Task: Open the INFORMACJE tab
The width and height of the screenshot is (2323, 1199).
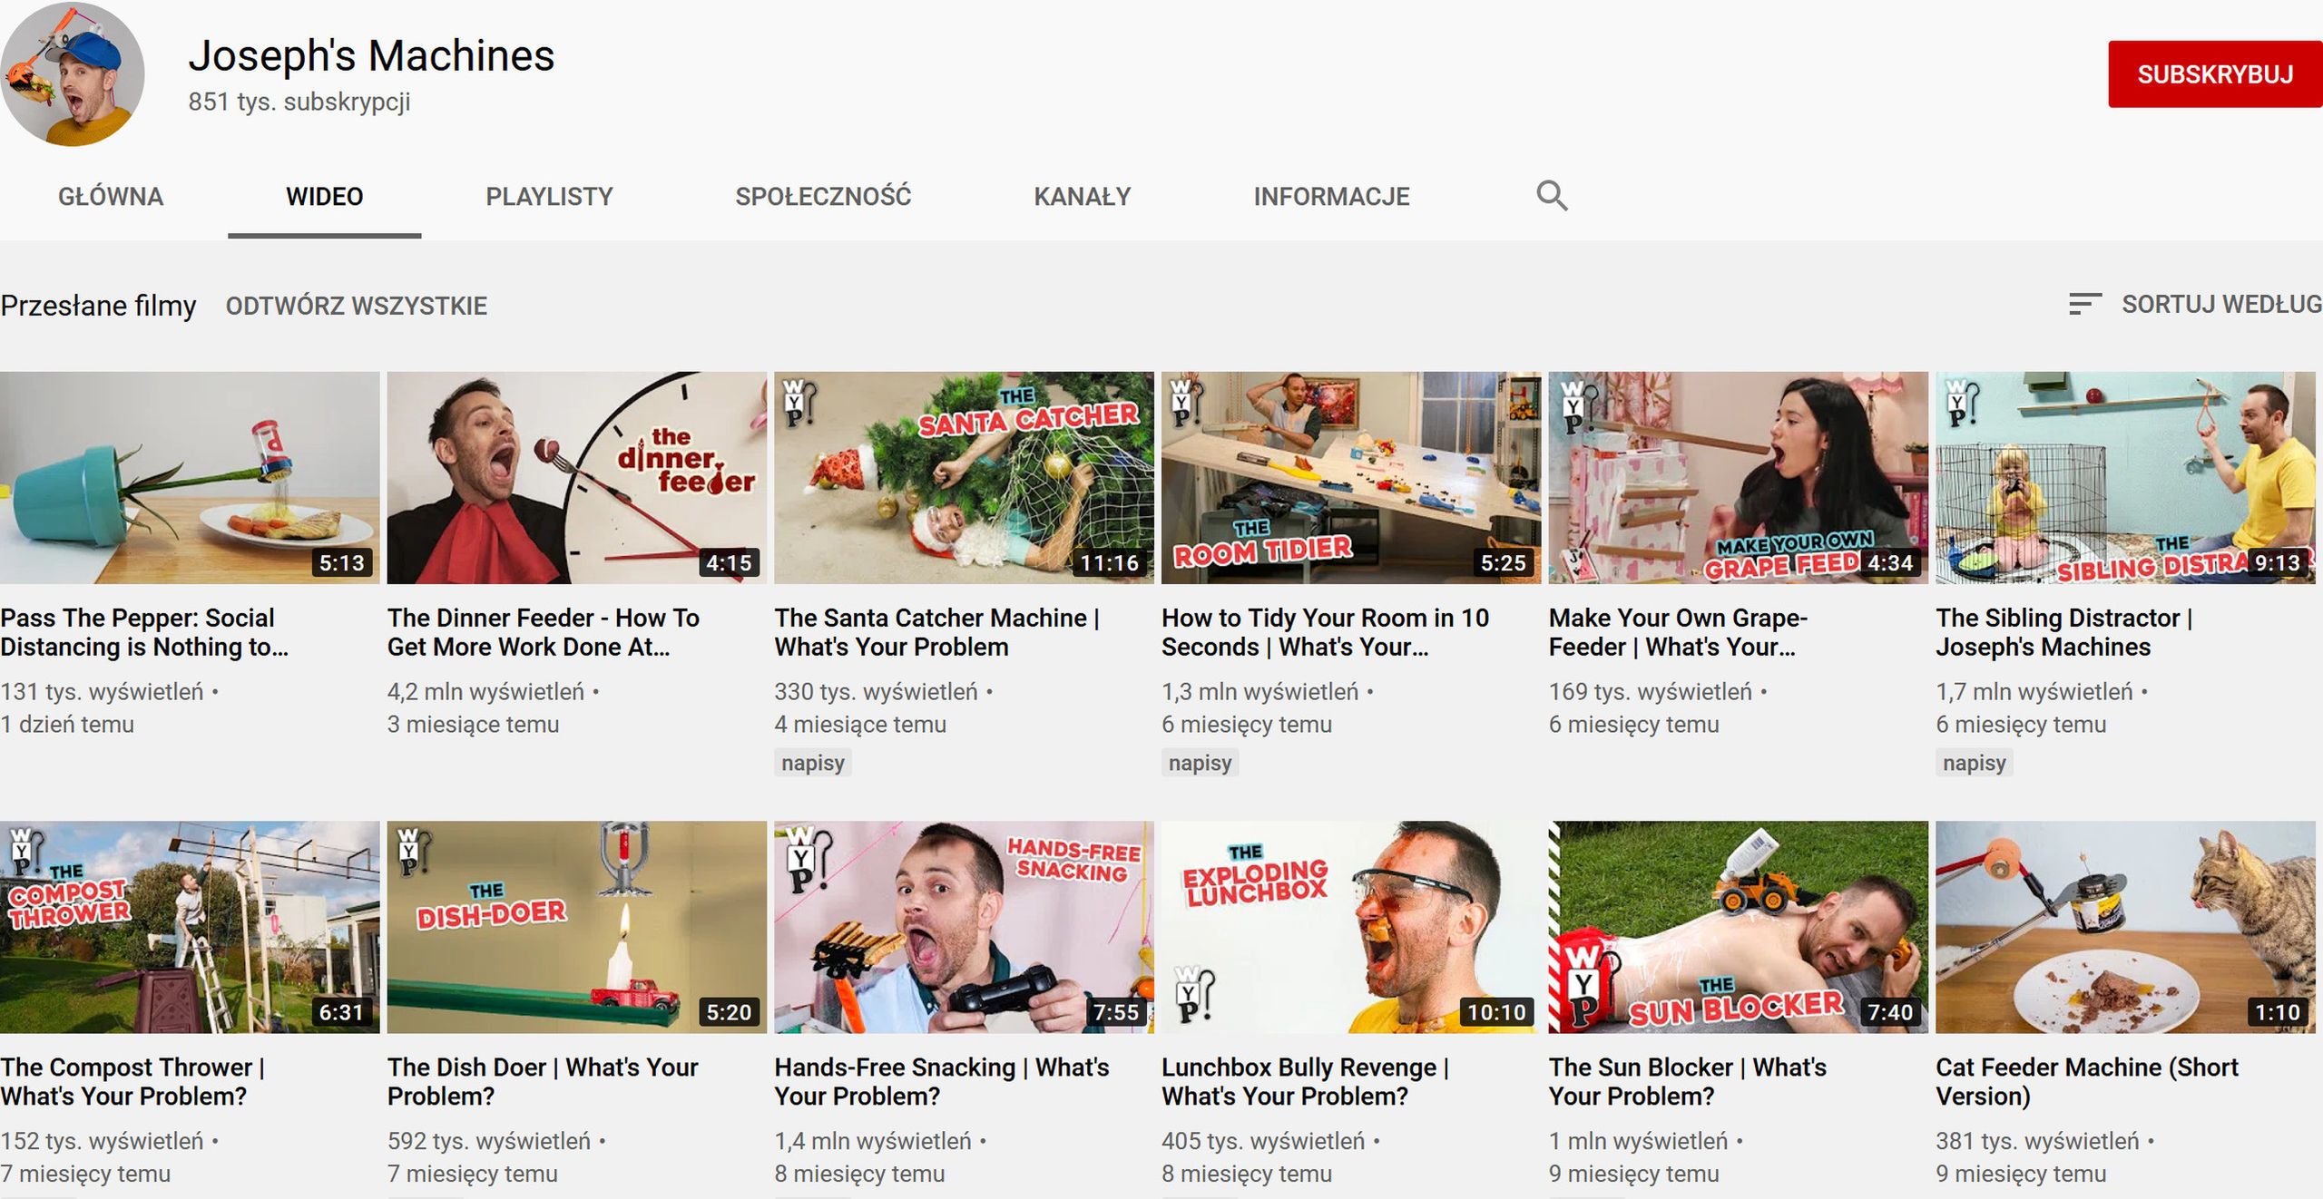Action: (x=1331, y=197)
